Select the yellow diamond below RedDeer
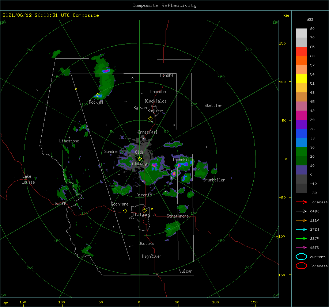This screenshot has width=329, height=307. [150, 119]
